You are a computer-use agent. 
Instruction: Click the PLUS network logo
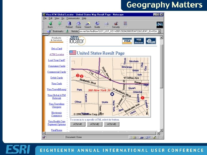click(x=151, y=41)
